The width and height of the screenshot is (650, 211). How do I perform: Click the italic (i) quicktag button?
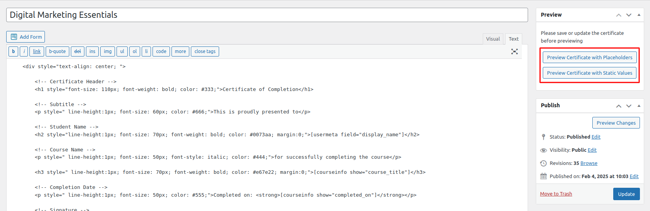pos(24,51)
